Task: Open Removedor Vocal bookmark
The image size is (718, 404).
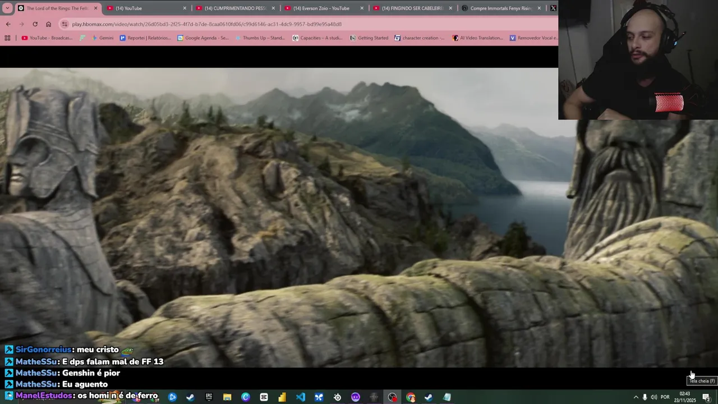Action: pos(533,38)
